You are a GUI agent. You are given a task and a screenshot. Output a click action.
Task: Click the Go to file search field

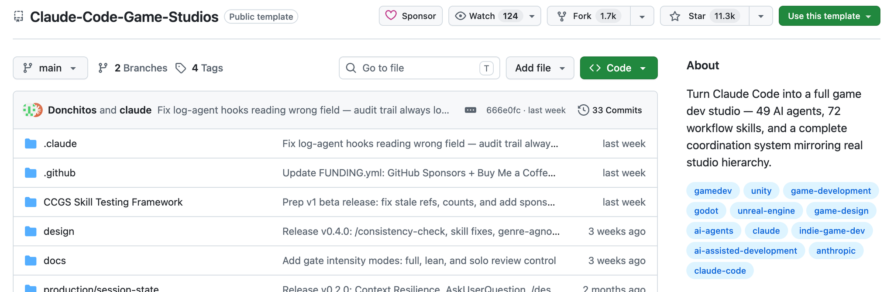pyautogui.click(x=419, y=68)
